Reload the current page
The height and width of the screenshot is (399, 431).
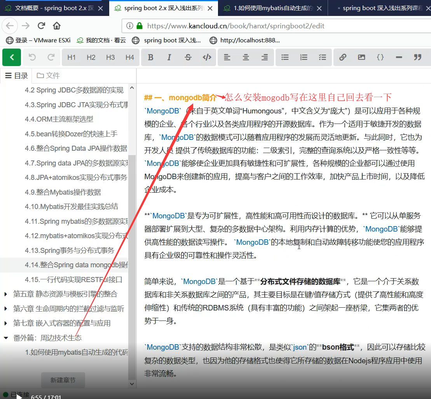[42, 26]
